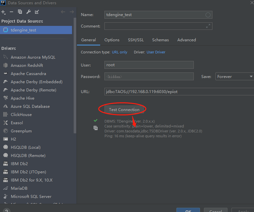Focus the hidden Password field
Screen dimensions: 254x212
click(x=149, y=76)
